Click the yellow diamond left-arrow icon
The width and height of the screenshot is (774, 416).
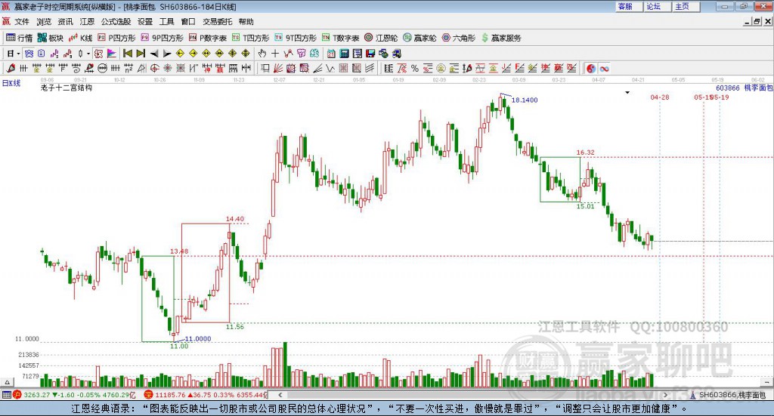pos(180,54)
